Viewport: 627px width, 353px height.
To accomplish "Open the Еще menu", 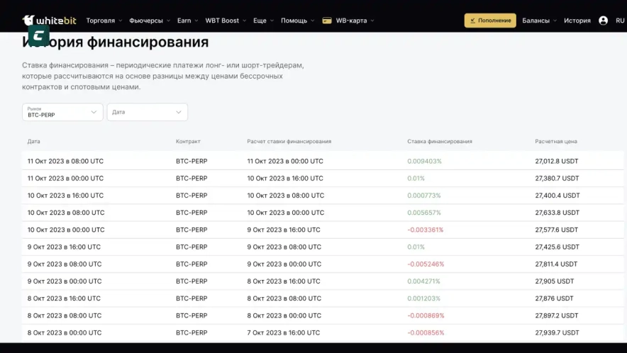I will (x=263, y=21).
